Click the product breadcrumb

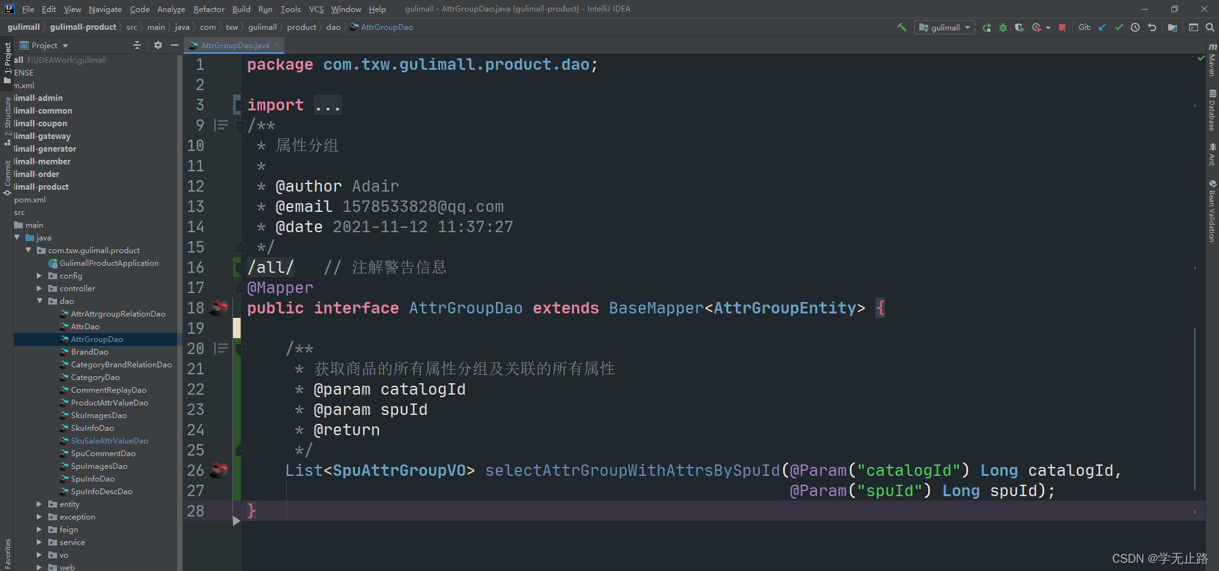[x=302, y=27]
